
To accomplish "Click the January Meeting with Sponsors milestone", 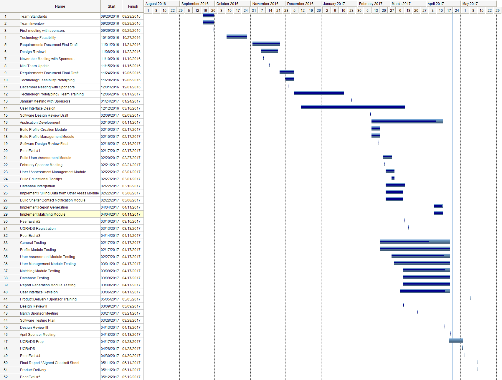I will click(x=352, y=100).
